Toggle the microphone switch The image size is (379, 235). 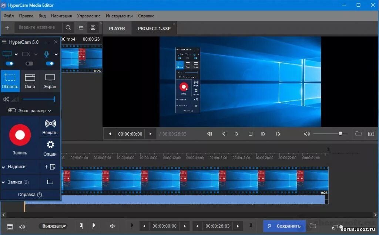50,63
